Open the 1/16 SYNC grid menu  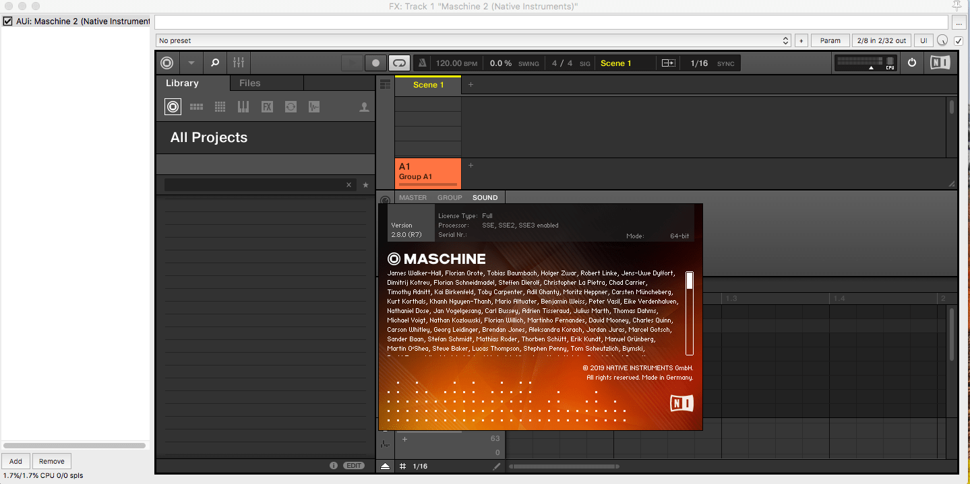[712, 63]
